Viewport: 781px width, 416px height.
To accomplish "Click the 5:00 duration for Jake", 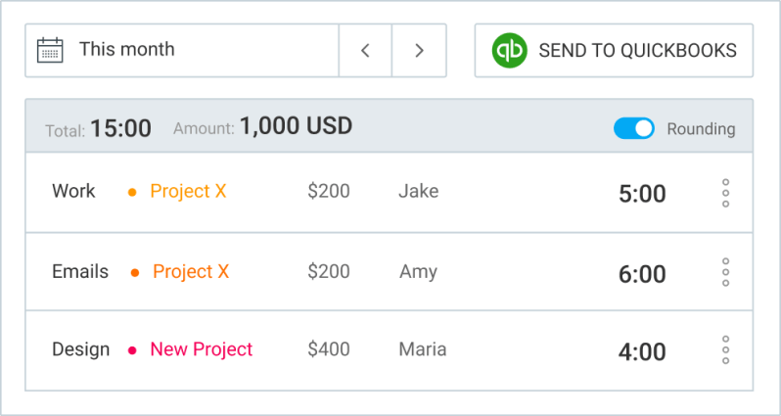I will (x=642, y=194).
